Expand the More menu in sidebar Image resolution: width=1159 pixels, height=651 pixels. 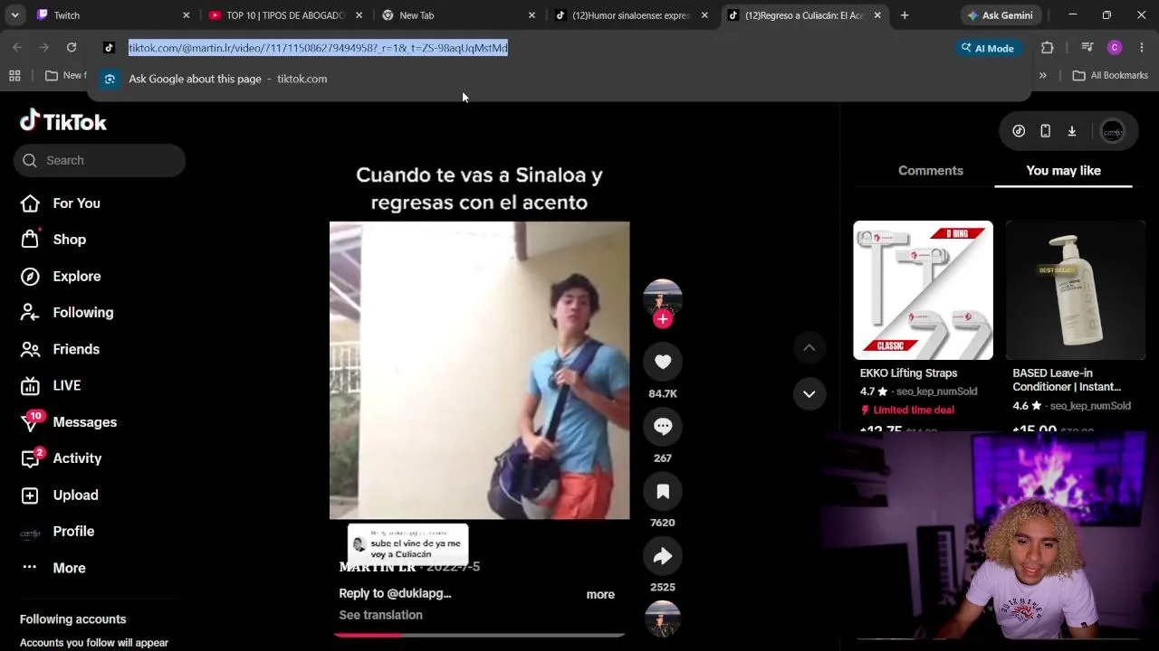click(53, 568)
